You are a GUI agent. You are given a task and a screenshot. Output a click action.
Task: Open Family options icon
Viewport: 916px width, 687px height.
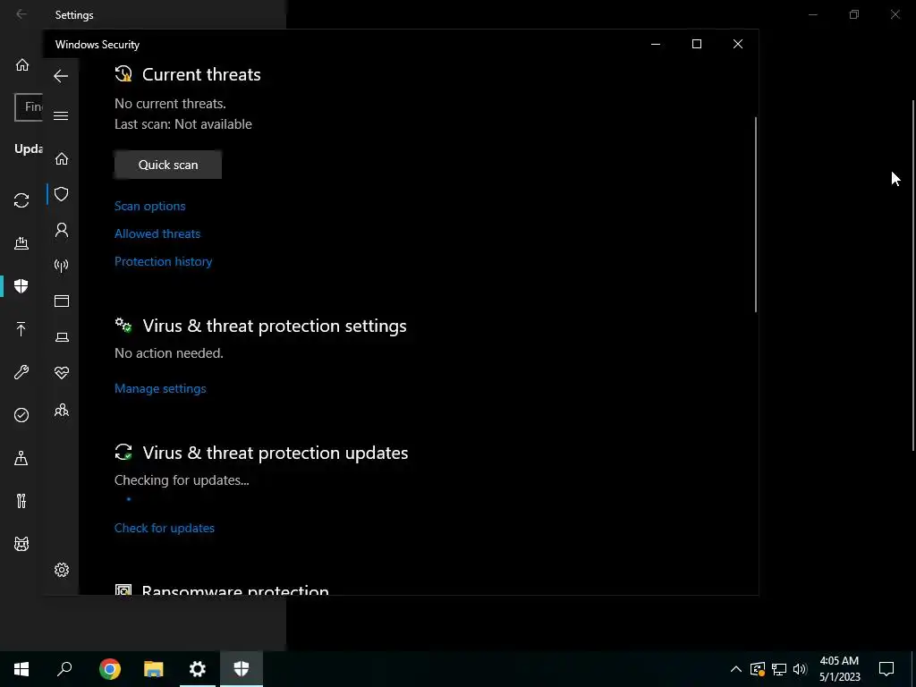pyautogui.click(x=62, y=410)
